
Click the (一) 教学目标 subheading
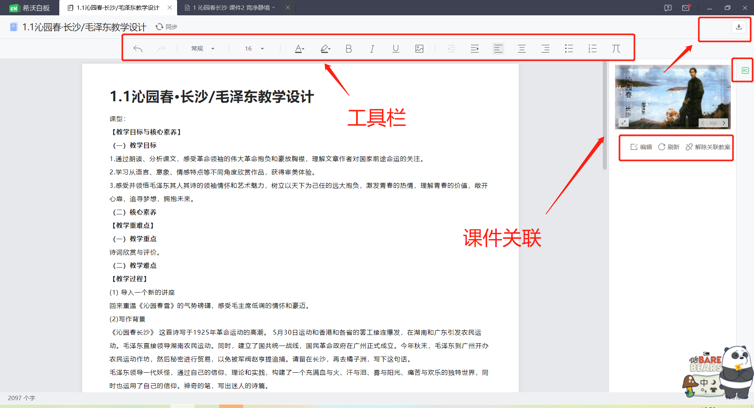pyautogui.click(x=135, y=145)
